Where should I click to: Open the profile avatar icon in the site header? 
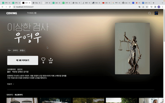pos(156,13)
